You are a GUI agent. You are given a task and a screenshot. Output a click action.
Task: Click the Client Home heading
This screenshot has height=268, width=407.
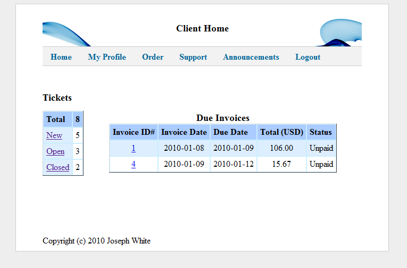(x=203, y=28)
